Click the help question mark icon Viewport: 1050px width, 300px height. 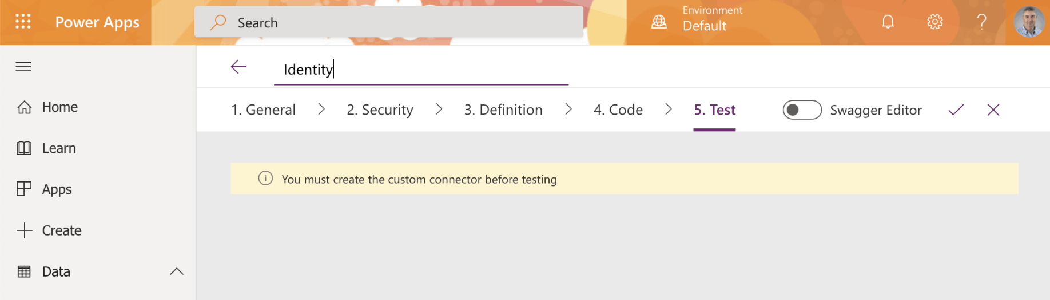point(981,22)
